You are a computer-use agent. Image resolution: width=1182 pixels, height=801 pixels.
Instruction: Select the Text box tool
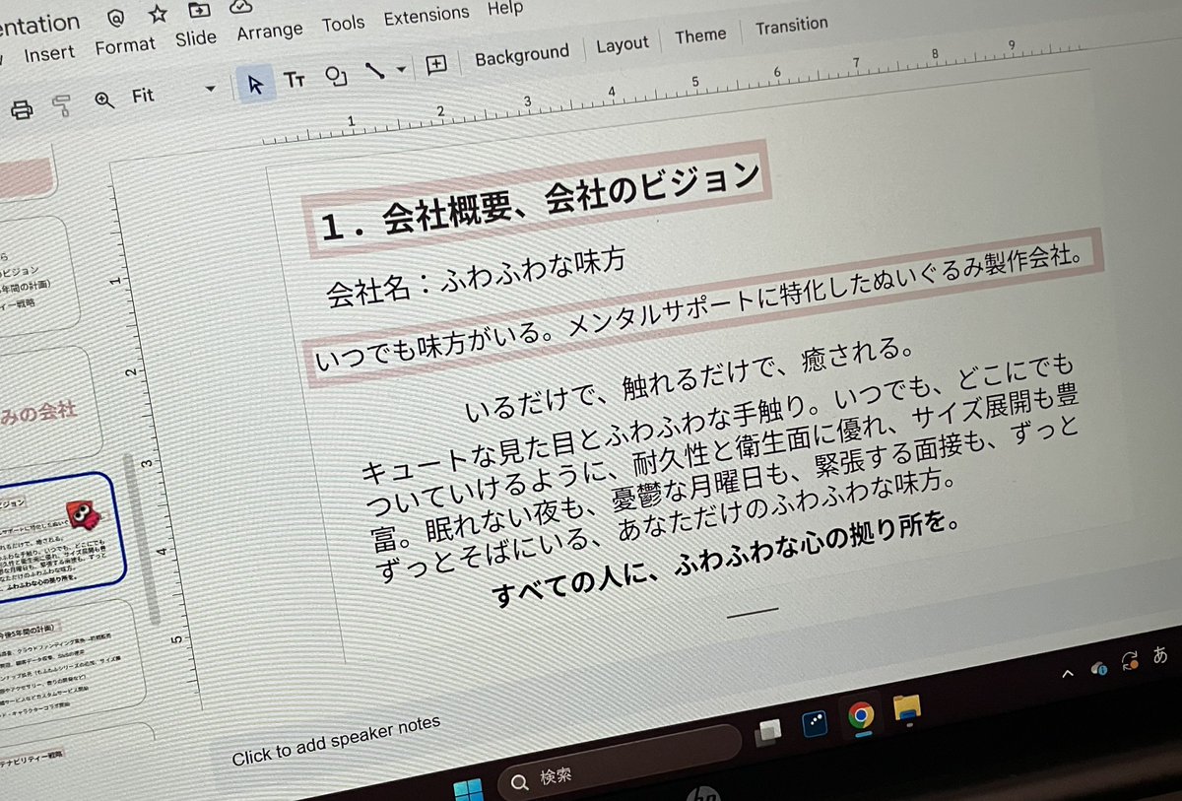tap(295, 79)
